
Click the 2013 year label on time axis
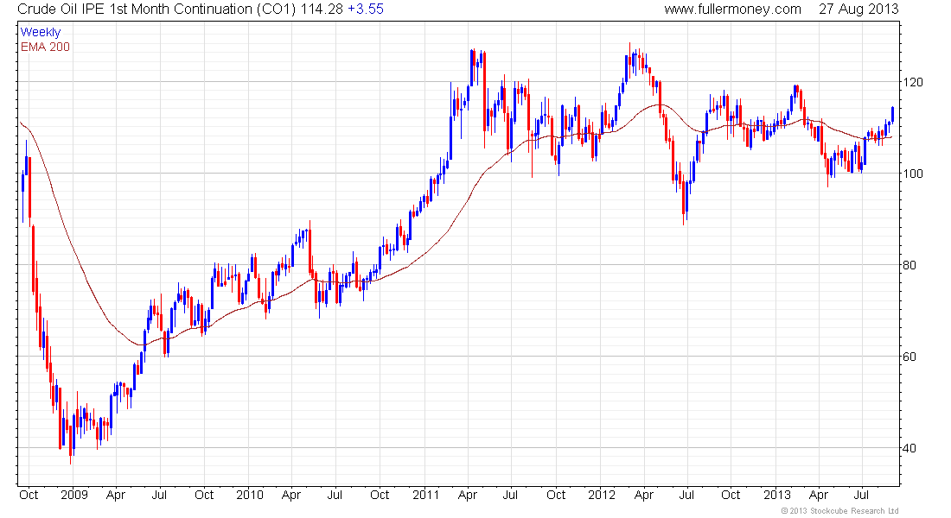pyautogui.click(x=777, y=495)
